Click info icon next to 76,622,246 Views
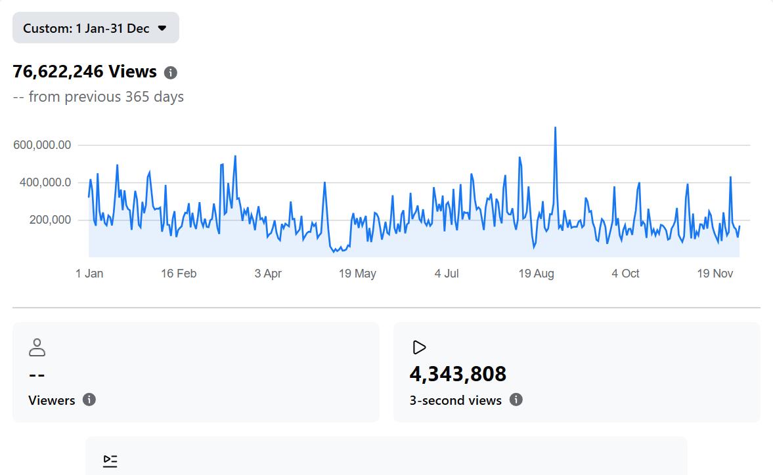 (171, 72)
